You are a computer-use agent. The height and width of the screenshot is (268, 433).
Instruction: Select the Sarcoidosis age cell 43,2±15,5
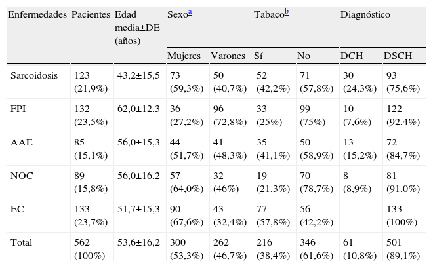pos(138,76)
